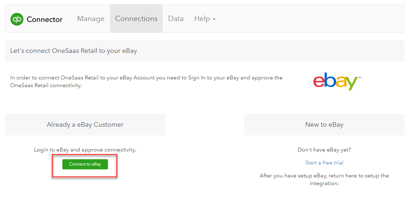Click the QuickBooks logo icon
This screenshot has width=409, height=211.
pos(17,19)
